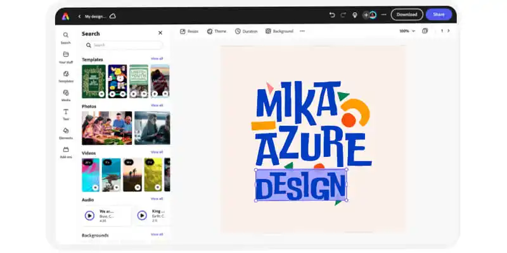Click the Videos section heading
Screen dimensions: 507x253
click(89, 153)
